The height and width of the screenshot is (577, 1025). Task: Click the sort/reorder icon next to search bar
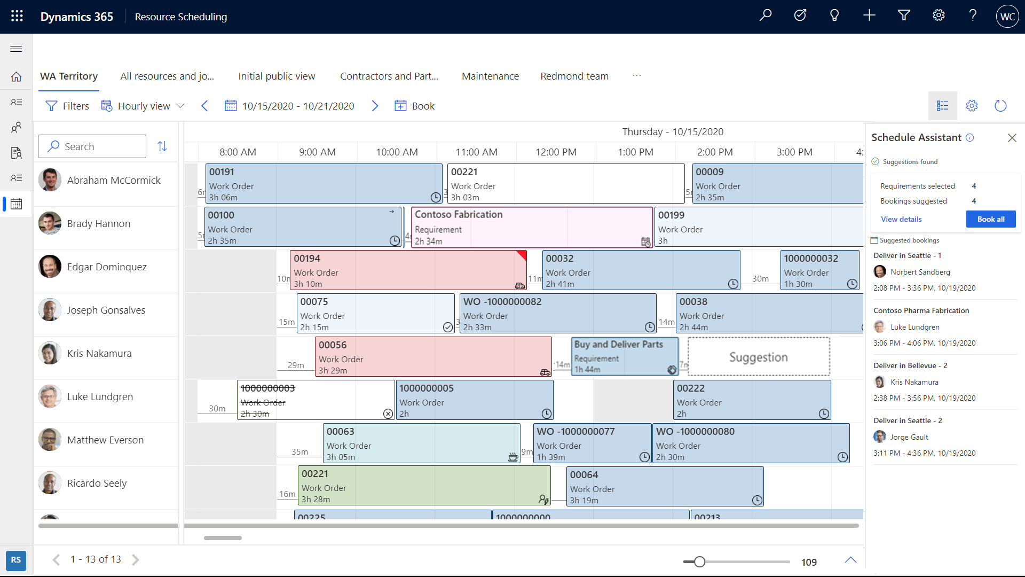click(x=163, y=146)
